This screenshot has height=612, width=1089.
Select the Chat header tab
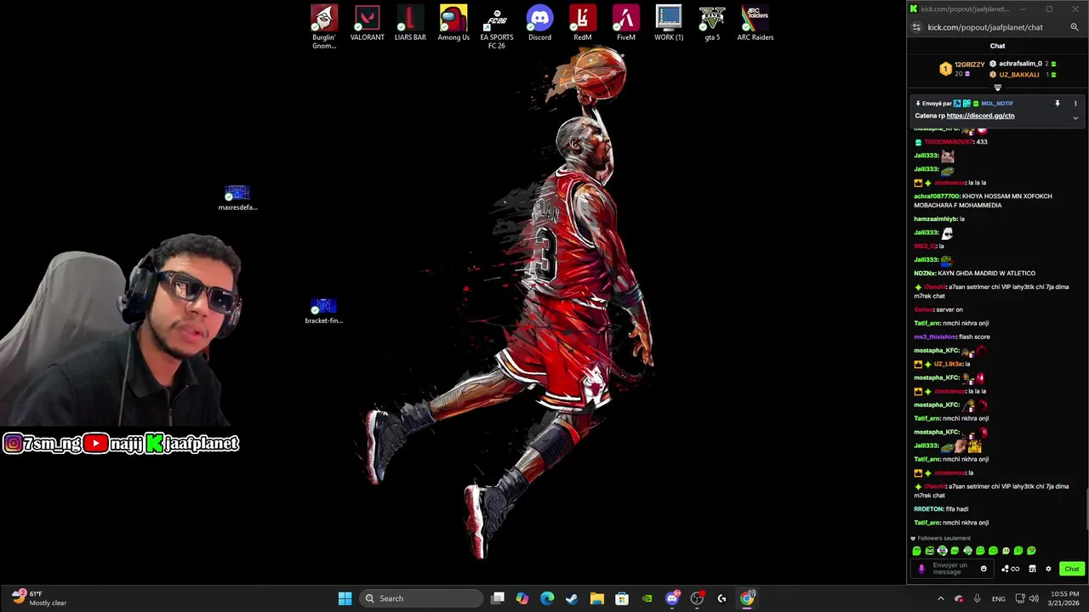click(997, 46)
